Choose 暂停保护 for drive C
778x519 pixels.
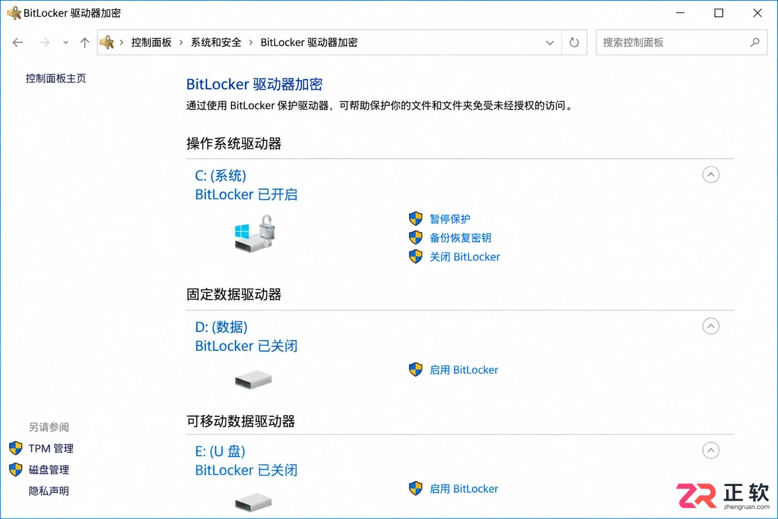(450, 219)
